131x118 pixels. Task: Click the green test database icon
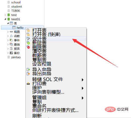8,15
